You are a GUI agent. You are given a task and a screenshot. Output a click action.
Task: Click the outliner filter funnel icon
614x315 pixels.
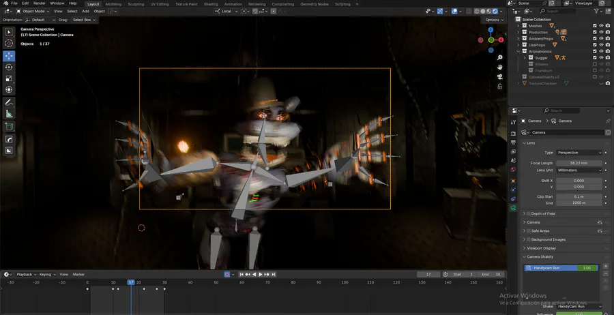point(596,12)
